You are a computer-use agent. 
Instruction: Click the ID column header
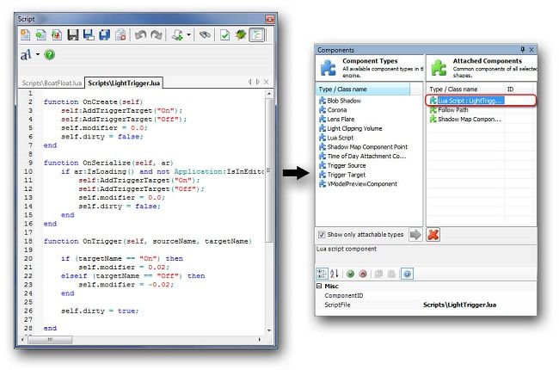point(519,89)
